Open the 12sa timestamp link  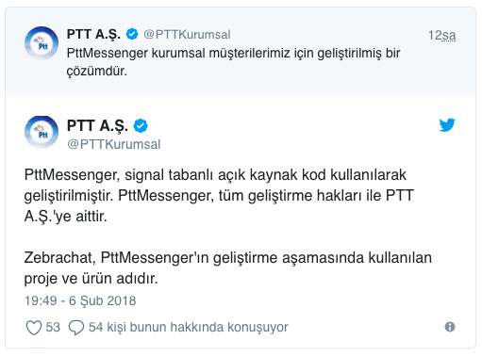[441, 35]
